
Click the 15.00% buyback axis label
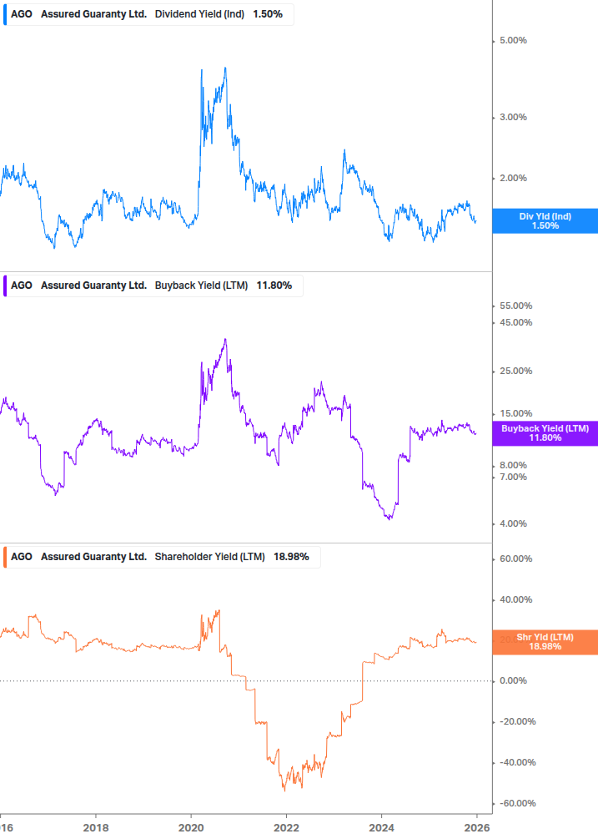[x=515, y=413]
